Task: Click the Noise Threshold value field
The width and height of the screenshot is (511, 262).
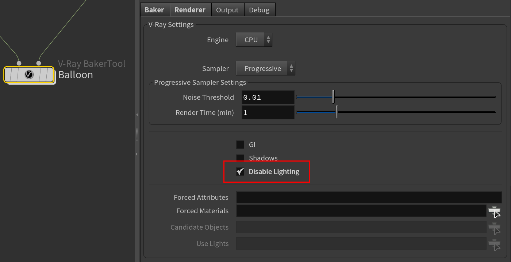Action: pyautogui.click(x=268, y=98)
